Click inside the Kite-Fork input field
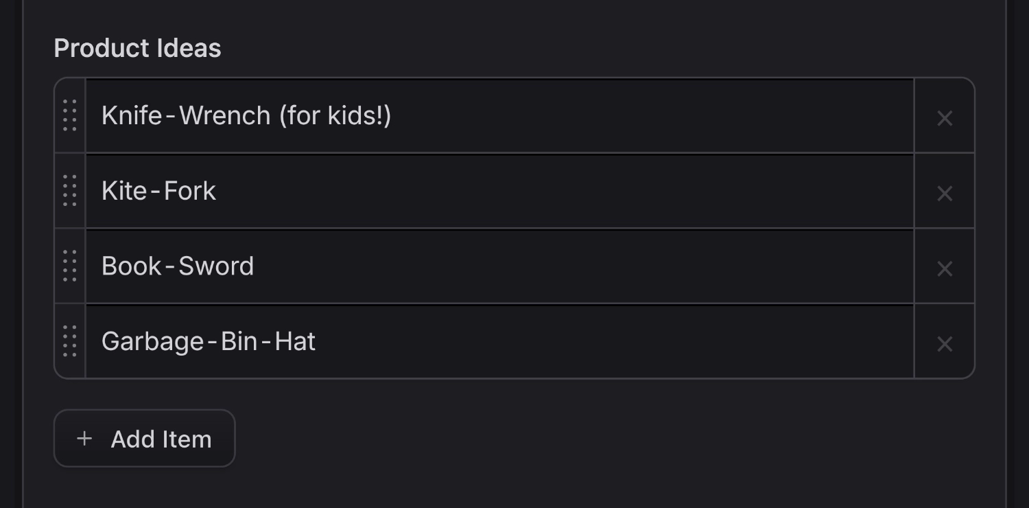 480,191
